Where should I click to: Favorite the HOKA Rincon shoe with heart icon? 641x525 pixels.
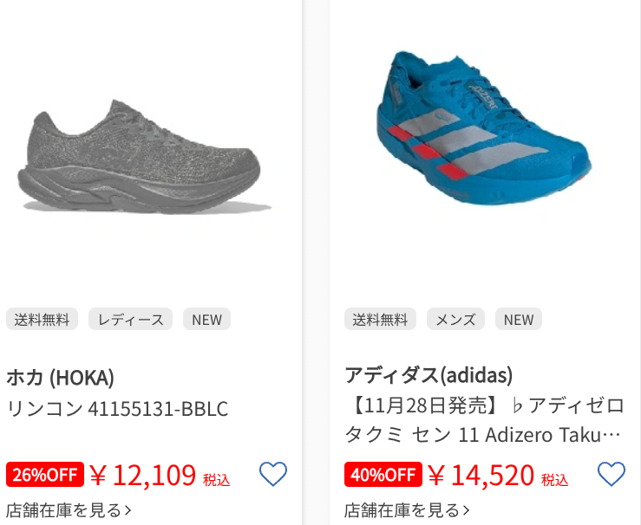click(x=273, y=474)
